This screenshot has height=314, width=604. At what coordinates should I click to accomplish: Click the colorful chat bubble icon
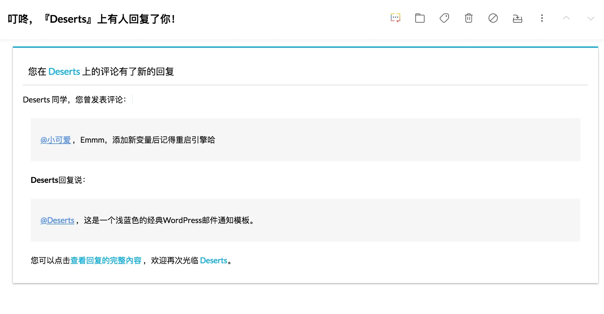(x=395, y=18)
